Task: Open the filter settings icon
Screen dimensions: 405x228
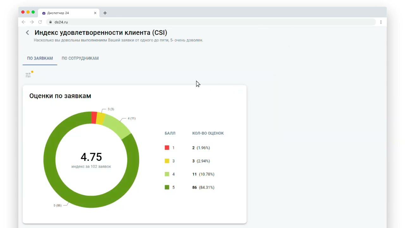Action: [28, 75]
